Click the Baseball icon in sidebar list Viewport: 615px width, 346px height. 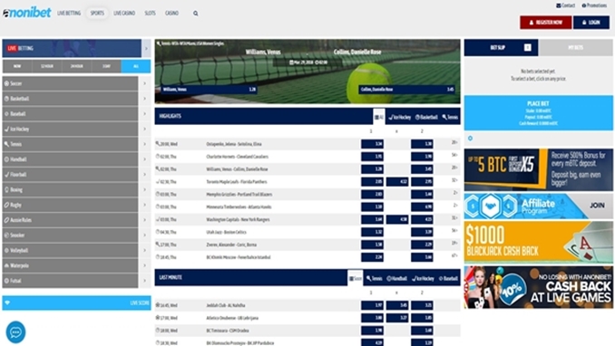click(x=6, y=114)
